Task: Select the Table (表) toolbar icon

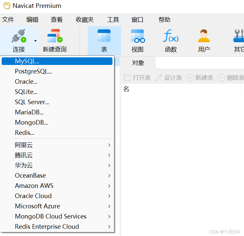Action: point(104,36)
